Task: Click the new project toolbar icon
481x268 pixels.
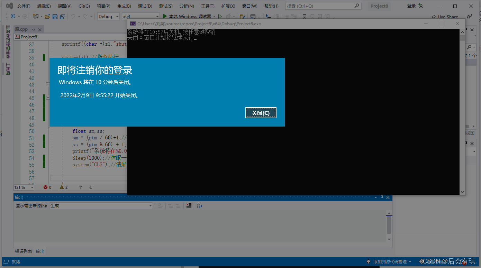Action: [x=35, y=16]
